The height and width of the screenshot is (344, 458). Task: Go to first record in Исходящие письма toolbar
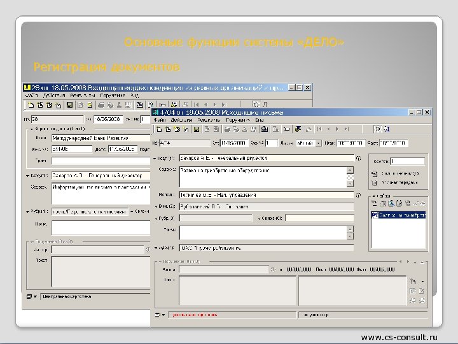point(319,129)
